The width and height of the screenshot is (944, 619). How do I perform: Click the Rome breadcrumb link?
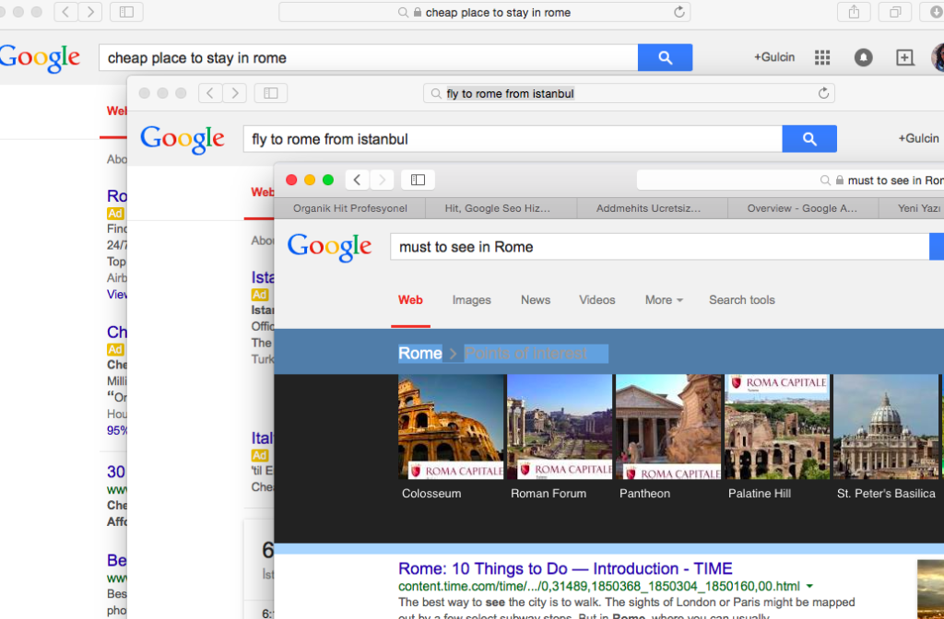pos(420,353)
